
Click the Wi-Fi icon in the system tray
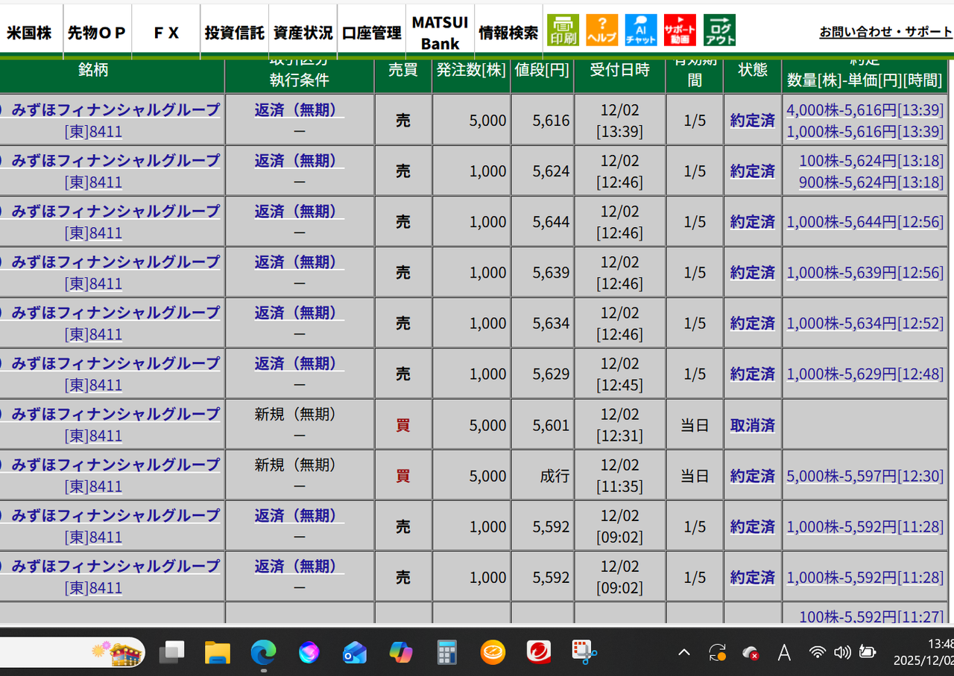pos(818,653)
